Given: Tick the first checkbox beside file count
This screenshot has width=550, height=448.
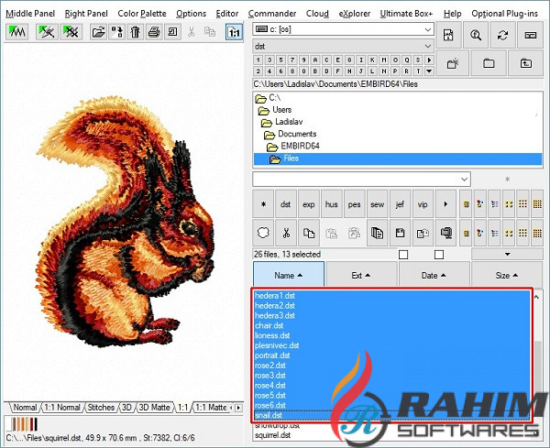Looking at the screenshot, I should 403,254.
